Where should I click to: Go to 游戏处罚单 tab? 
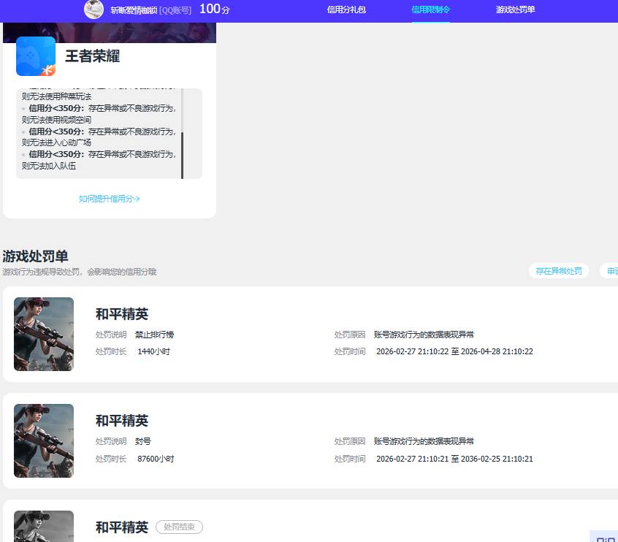pos(515,9)
